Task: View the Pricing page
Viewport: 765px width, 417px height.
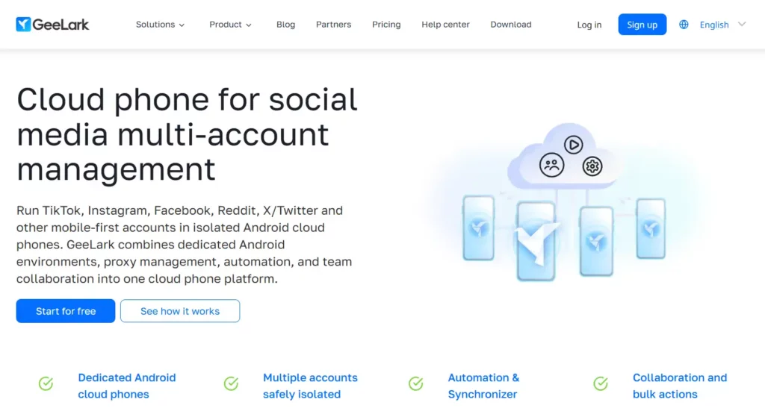Action: [386, 25]
